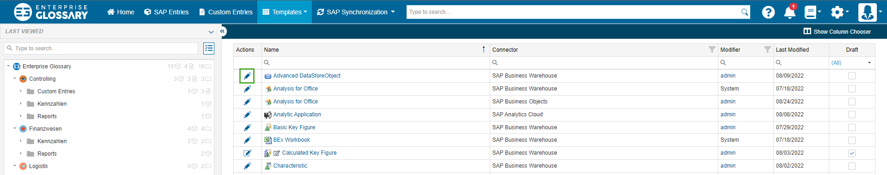Click the Connector column filter icon

pos(712,49)
